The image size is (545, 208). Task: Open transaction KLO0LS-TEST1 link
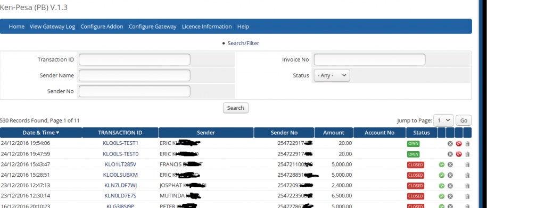pyautogui.click(x=120, y=143)
